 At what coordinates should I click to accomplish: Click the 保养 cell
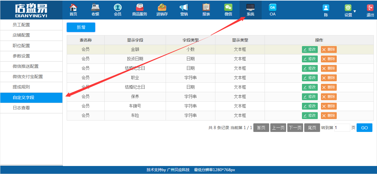135,96
